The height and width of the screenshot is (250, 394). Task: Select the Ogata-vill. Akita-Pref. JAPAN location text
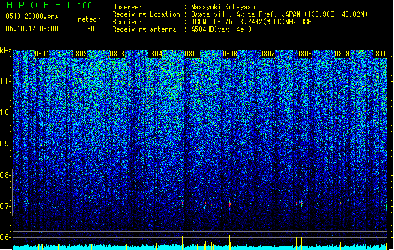[279, 14]
